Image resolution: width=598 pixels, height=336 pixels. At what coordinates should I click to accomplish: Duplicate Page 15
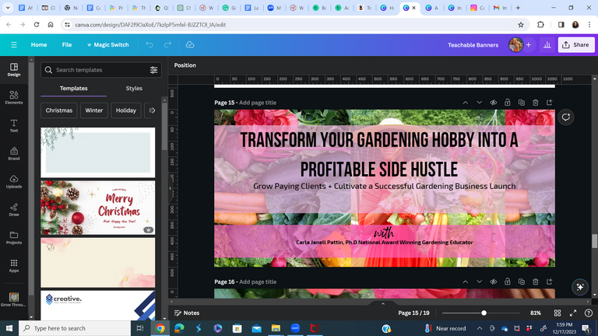(x=522, y=103)
